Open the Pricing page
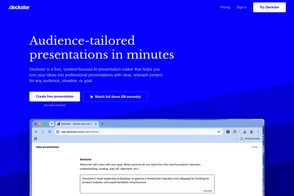 click(225, 7)
